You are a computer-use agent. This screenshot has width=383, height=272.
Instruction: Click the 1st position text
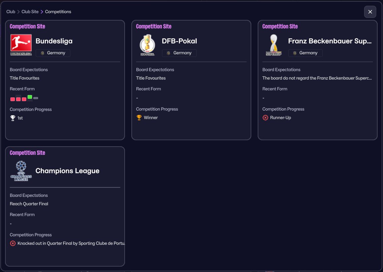[20, 118]
